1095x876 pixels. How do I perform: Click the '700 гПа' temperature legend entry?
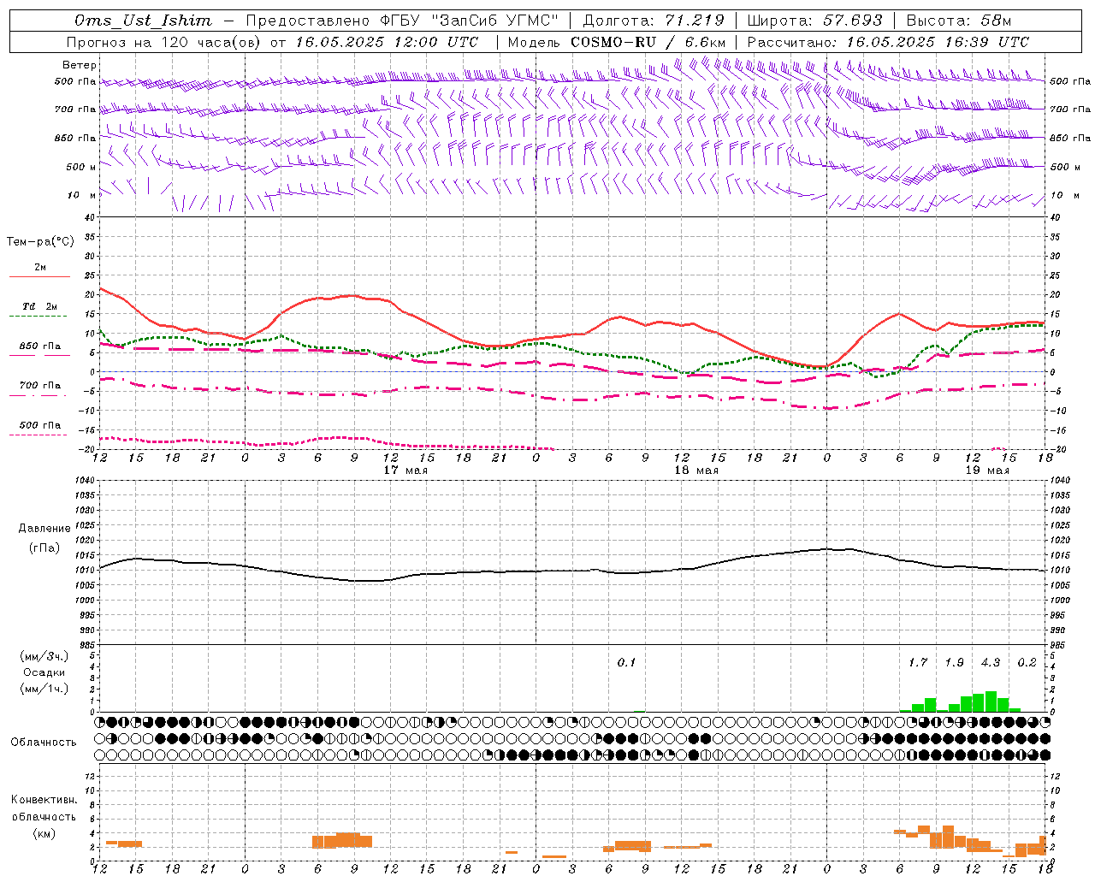click(40, 385)
